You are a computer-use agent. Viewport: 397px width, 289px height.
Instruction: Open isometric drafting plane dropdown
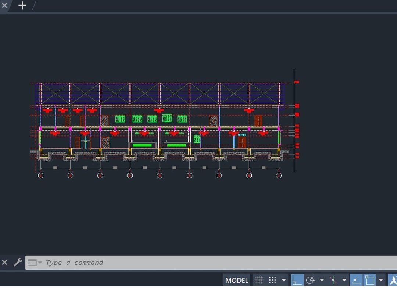344,280
